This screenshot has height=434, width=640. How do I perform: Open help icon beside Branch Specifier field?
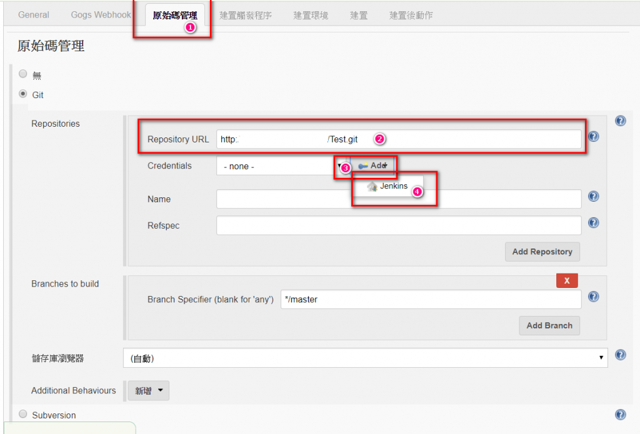click(594, 297)
